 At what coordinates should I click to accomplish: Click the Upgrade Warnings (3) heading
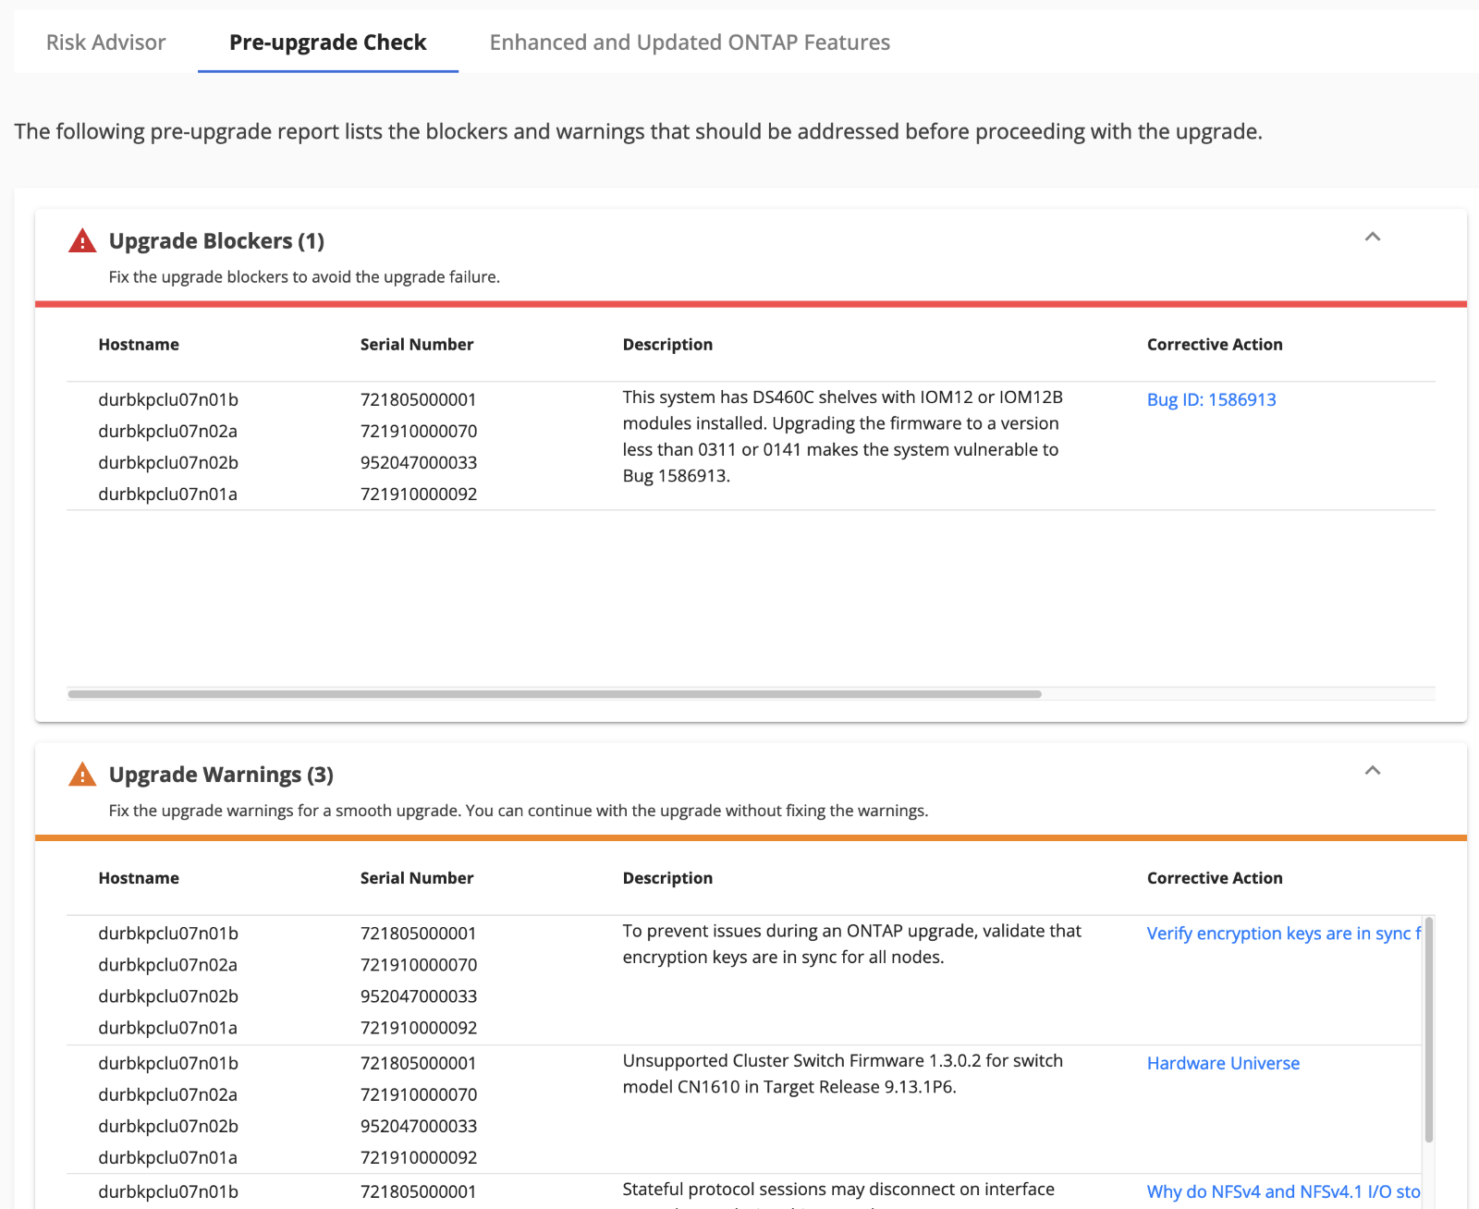221,775
